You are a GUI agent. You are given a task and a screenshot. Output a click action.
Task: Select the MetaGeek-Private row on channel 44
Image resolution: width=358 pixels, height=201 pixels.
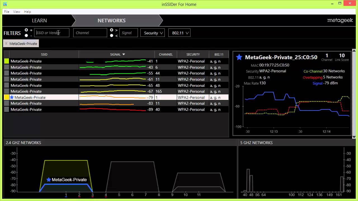point(116,73)
